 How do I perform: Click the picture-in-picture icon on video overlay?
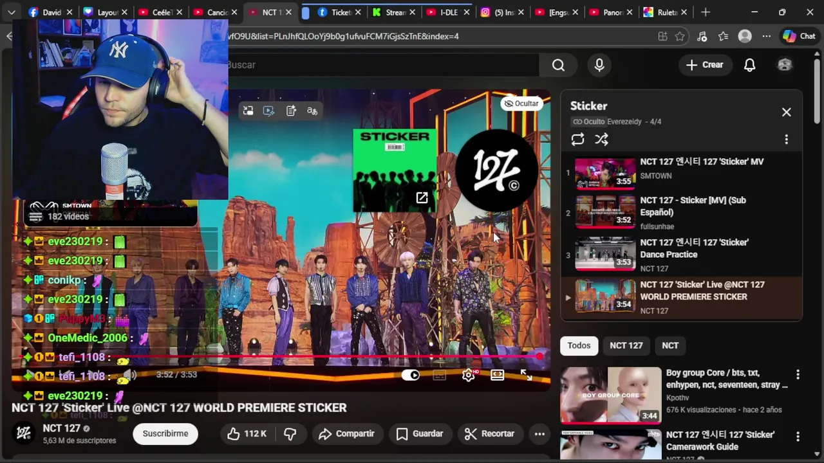(248, 111)
